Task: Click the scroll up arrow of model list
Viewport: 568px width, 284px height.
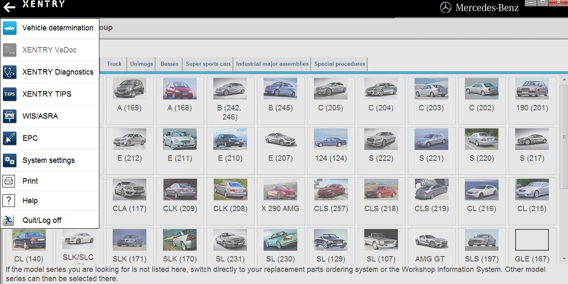Action: pyautogui.click(x=564, y=79)
